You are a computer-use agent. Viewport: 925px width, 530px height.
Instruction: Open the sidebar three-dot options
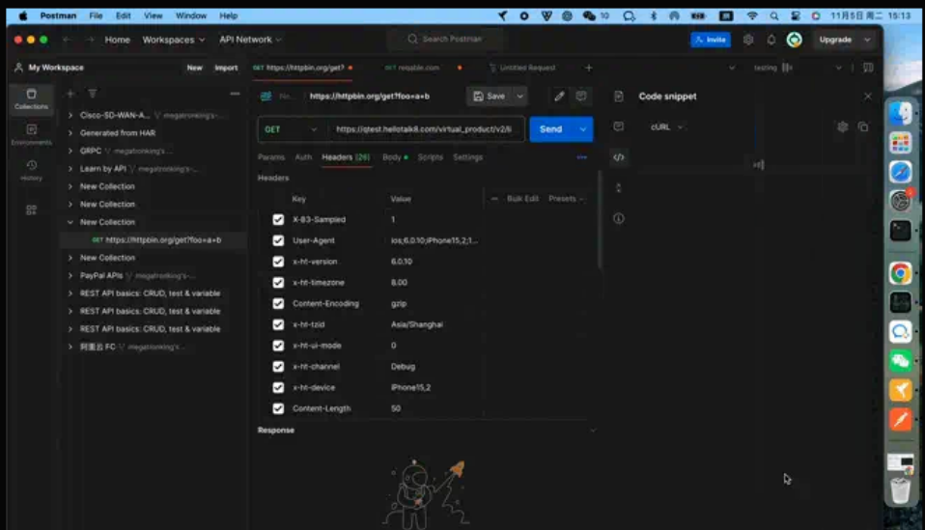pyautogui.click(x=235, y=94)
